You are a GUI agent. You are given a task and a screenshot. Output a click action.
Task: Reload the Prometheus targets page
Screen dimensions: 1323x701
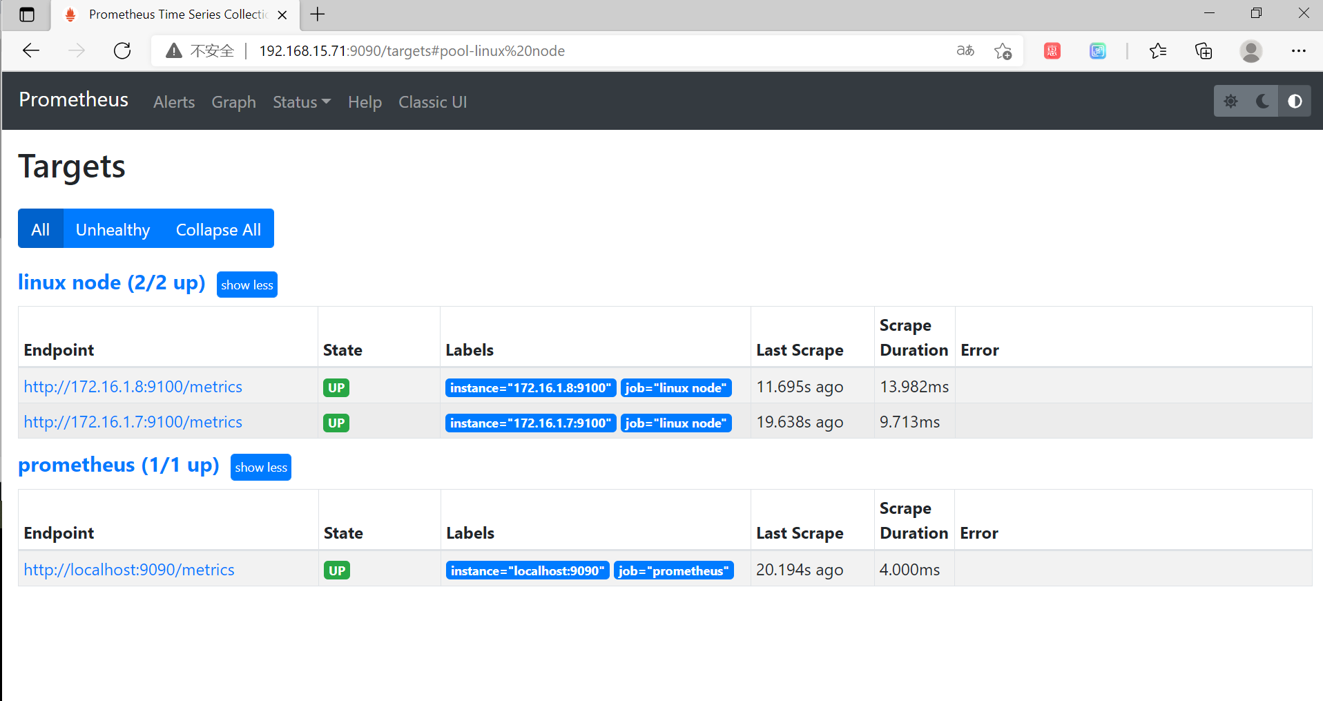tap(122, 50)
